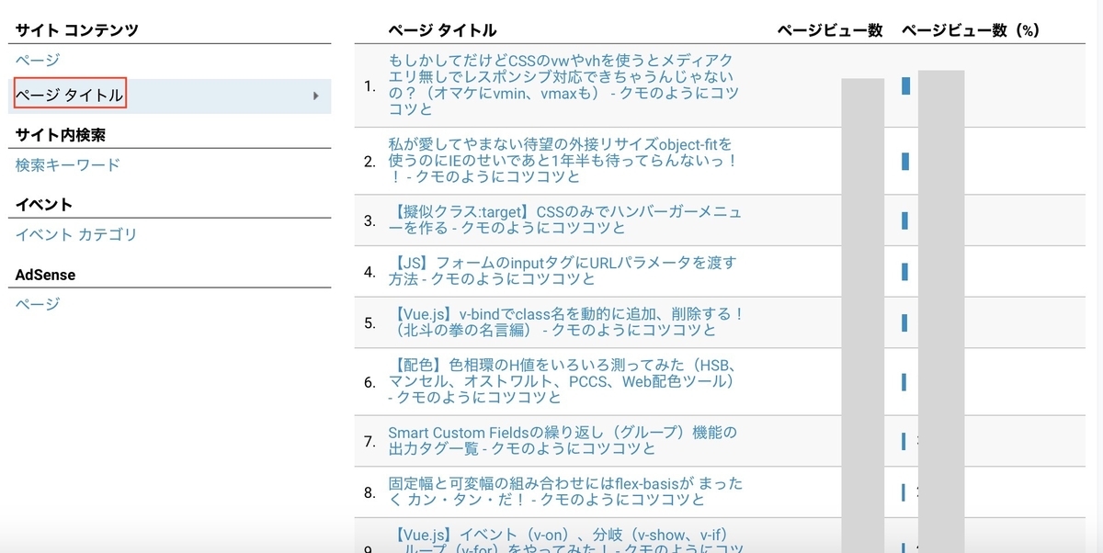Open the object-fit IE article link
The image size is (1103, 553).
(563, 161)
